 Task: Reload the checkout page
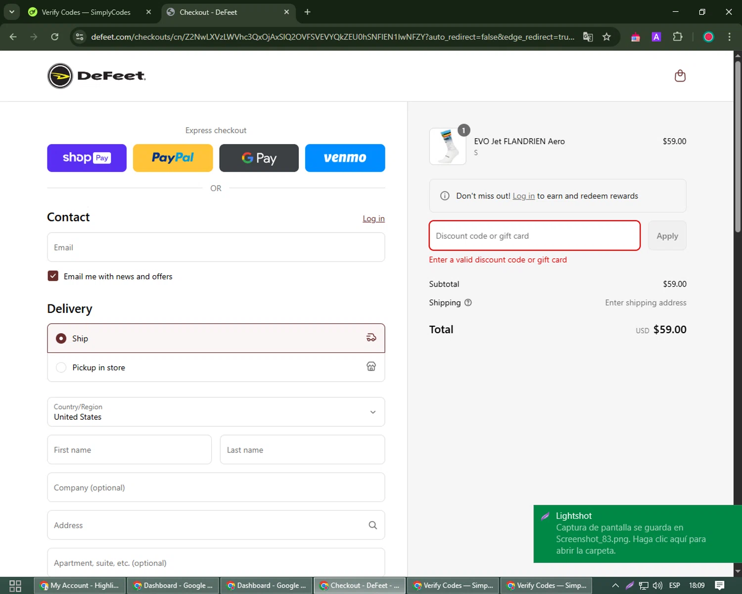[54, 37]
